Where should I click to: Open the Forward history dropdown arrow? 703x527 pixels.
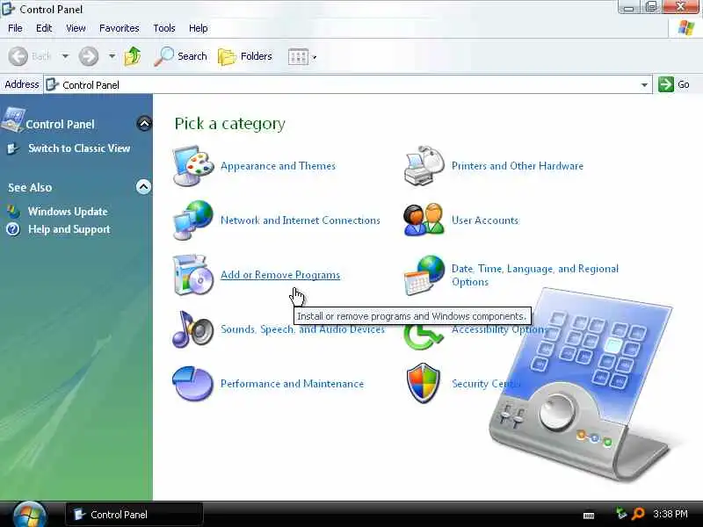[x=112, y=56]
